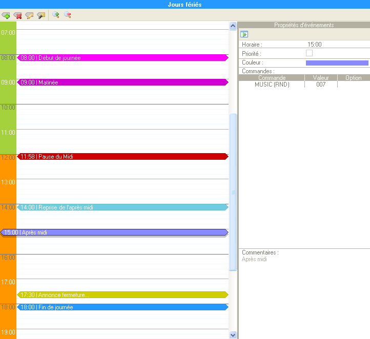Viewport: 370px width, 339px height.
Task: Open the event wizard magic wand icon
Action: 41,15
